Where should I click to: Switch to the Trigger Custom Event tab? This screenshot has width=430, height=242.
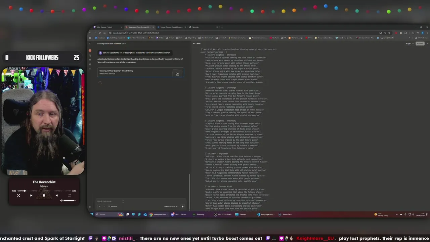(171, 27)
